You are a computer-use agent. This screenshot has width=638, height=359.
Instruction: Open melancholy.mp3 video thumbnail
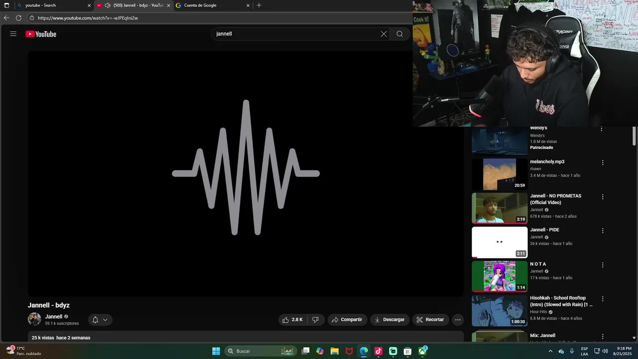tap(499, 175)
